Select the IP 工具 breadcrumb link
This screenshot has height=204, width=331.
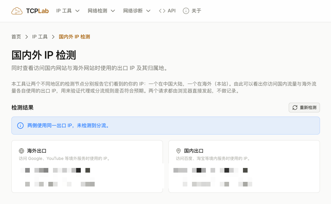[x=40, y=37]
